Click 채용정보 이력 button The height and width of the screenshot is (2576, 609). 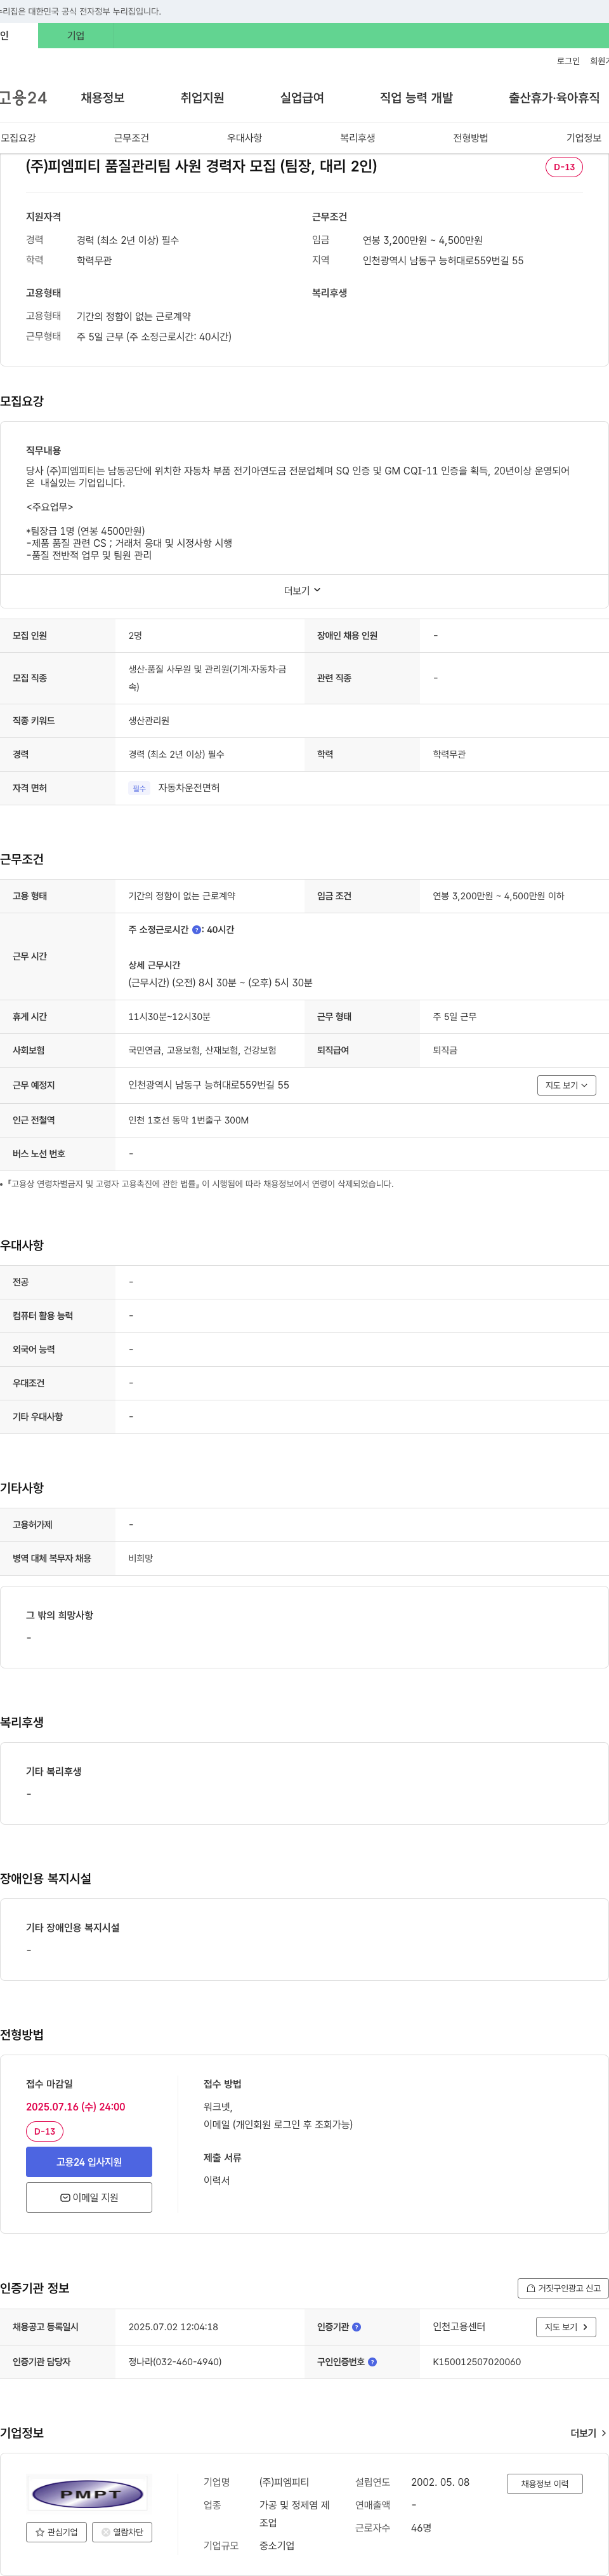[x=544, y=2484]
